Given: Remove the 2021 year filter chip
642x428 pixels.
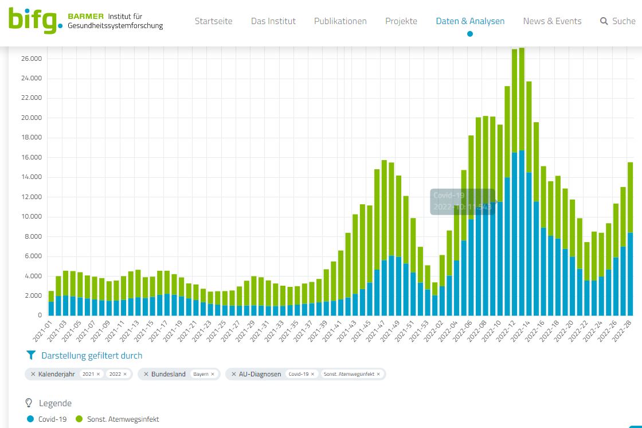Looking at the screenshot, I should point(98,374).
